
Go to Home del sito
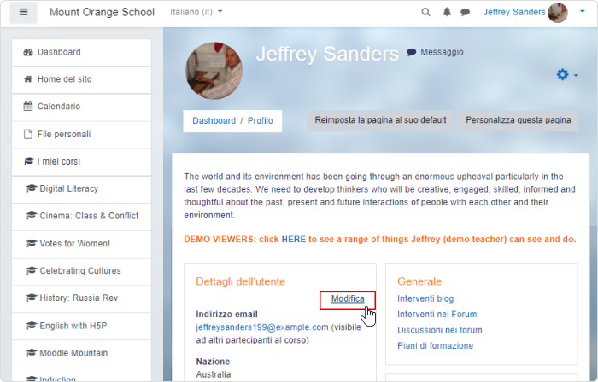(x=81, y=79)
